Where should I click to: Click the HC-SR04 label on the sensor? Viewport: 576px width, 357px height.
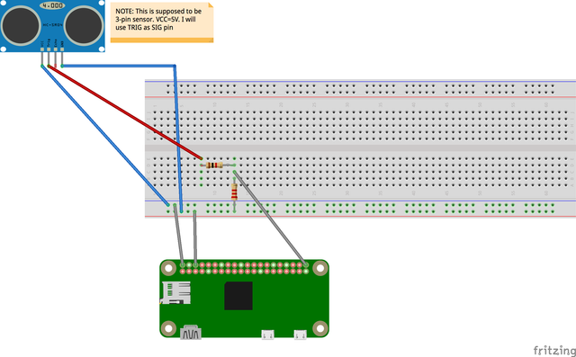tap(53, 24)
